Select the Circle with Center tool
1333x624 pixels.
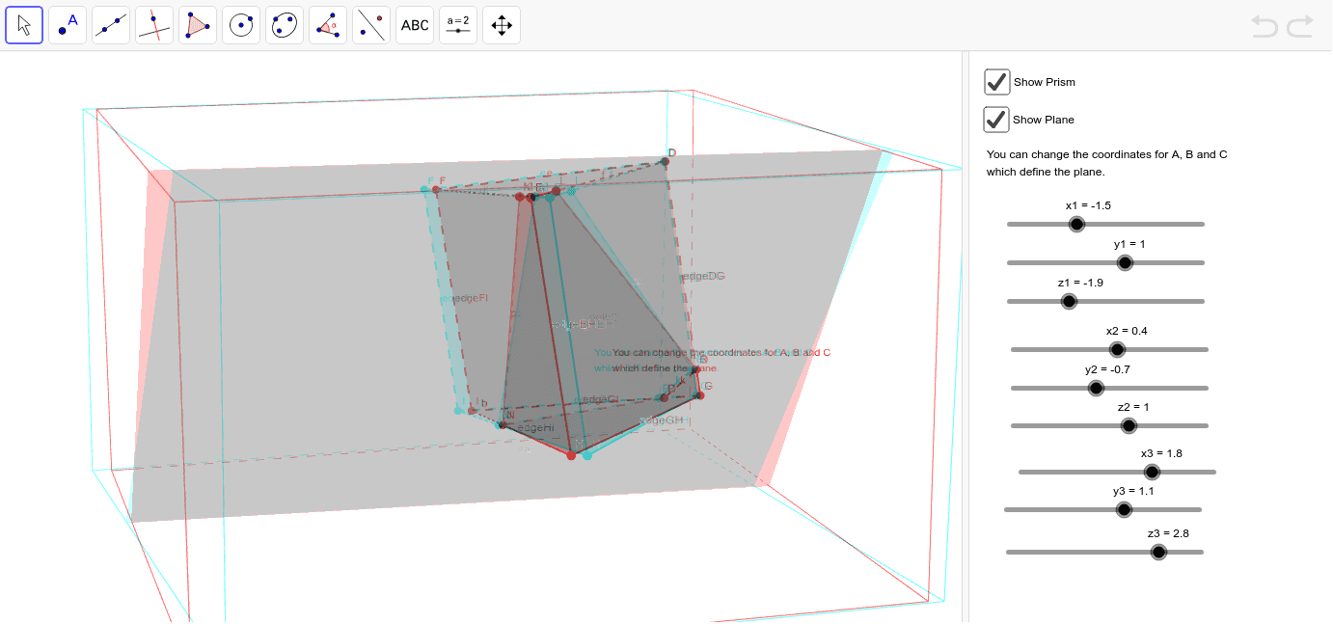241,25
